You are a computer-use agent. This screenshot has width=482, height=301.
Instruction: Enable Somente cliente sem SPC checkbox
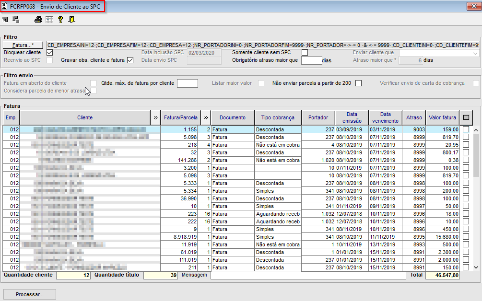click(305, 52)
